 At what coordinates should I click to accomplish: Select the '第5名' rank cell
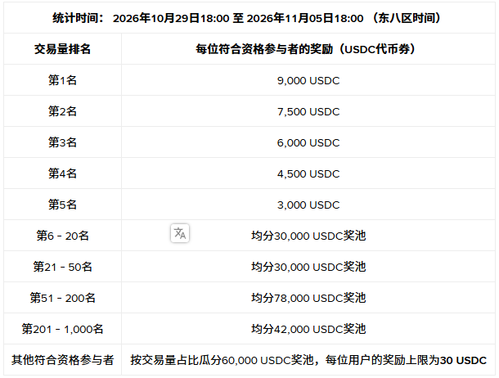pyautogui.click(x=63, y=205)
